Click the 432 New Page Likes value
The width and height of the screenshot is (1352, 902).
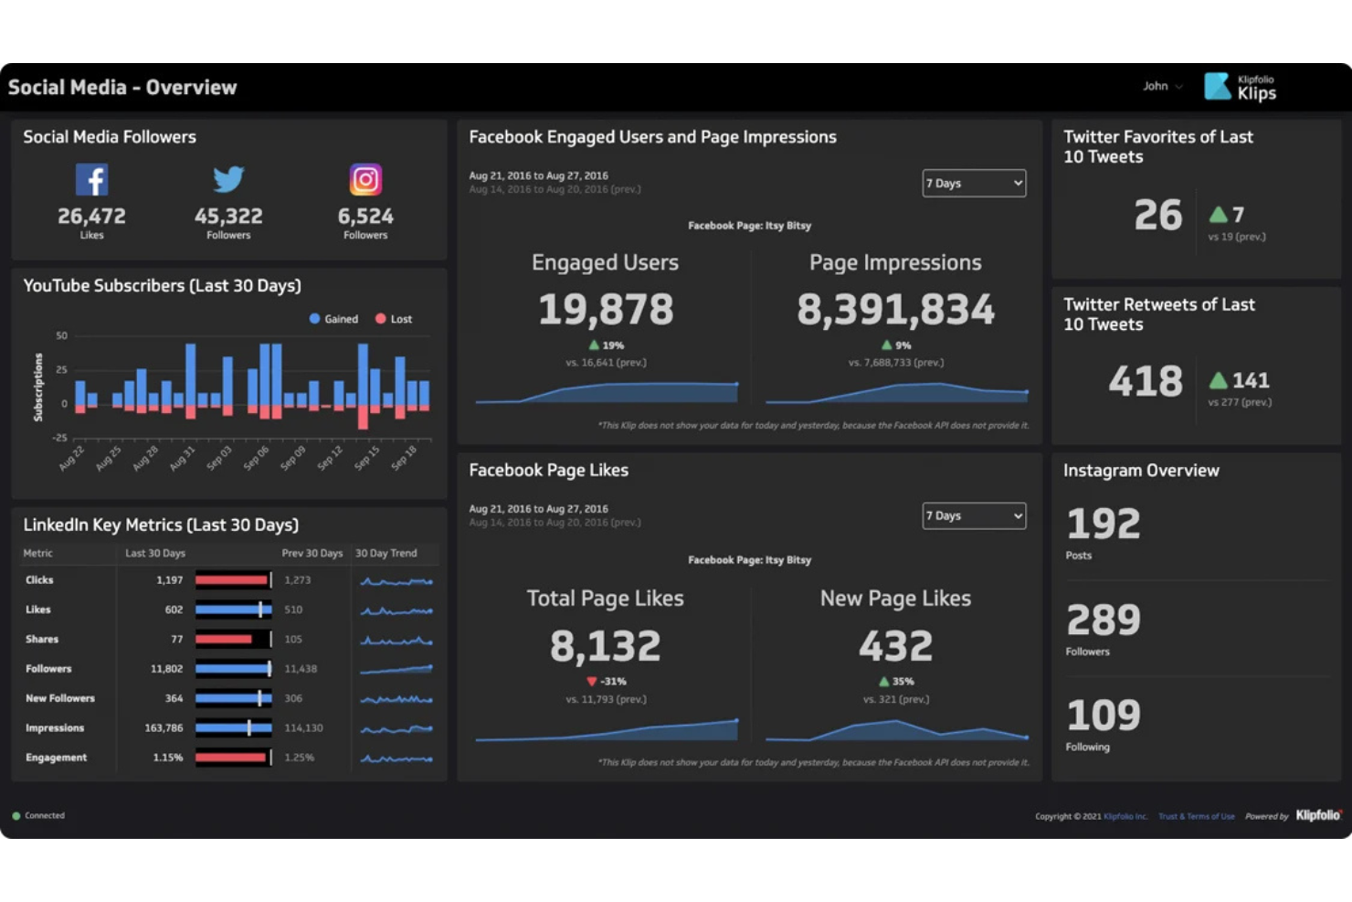[x=895, y=646]
